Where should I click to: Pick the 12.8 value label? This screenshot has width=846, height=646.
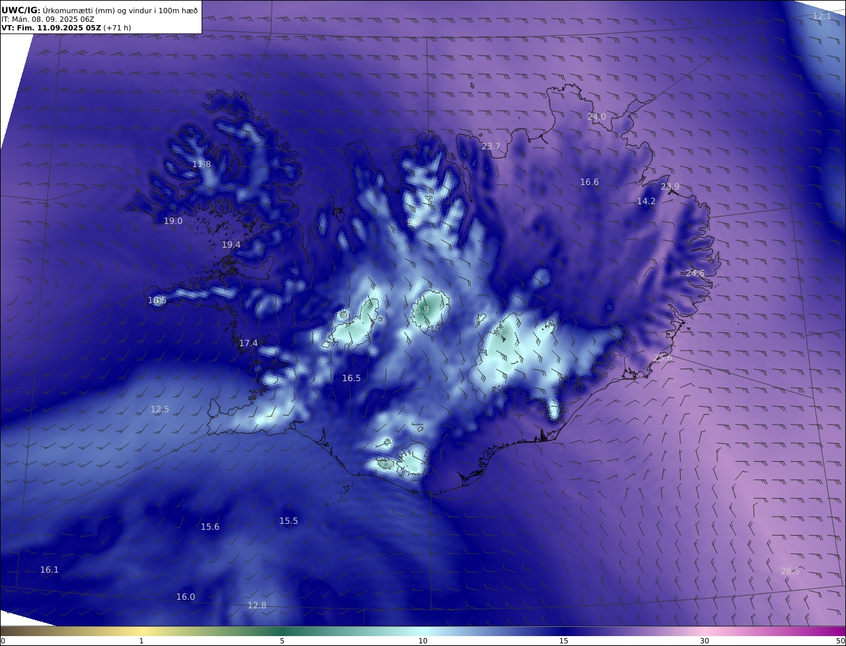pyautogui.click(x=257, y=605)
